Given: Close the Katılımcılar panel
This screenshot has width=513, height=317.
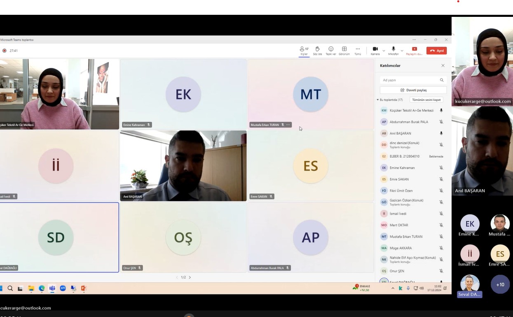Looking at the screenshot, I should (x=443, y=66).
